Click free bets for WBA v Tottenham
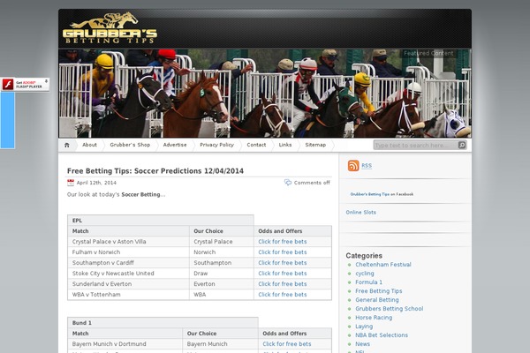Screen dimensions: 530x353 click(283, 295)
